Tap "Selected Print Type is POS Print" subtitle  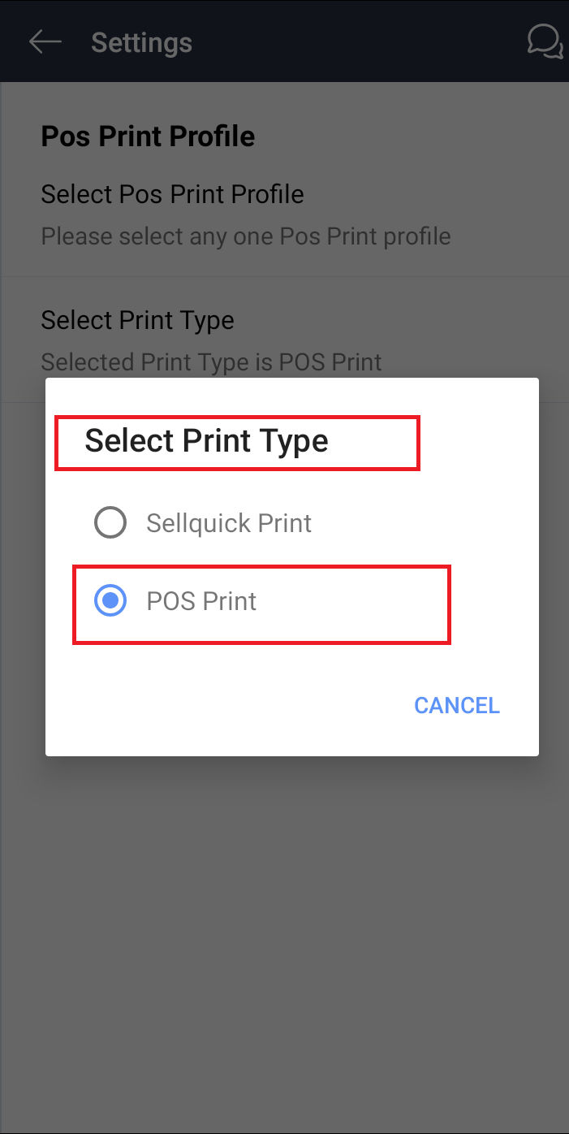coord(211,361)
